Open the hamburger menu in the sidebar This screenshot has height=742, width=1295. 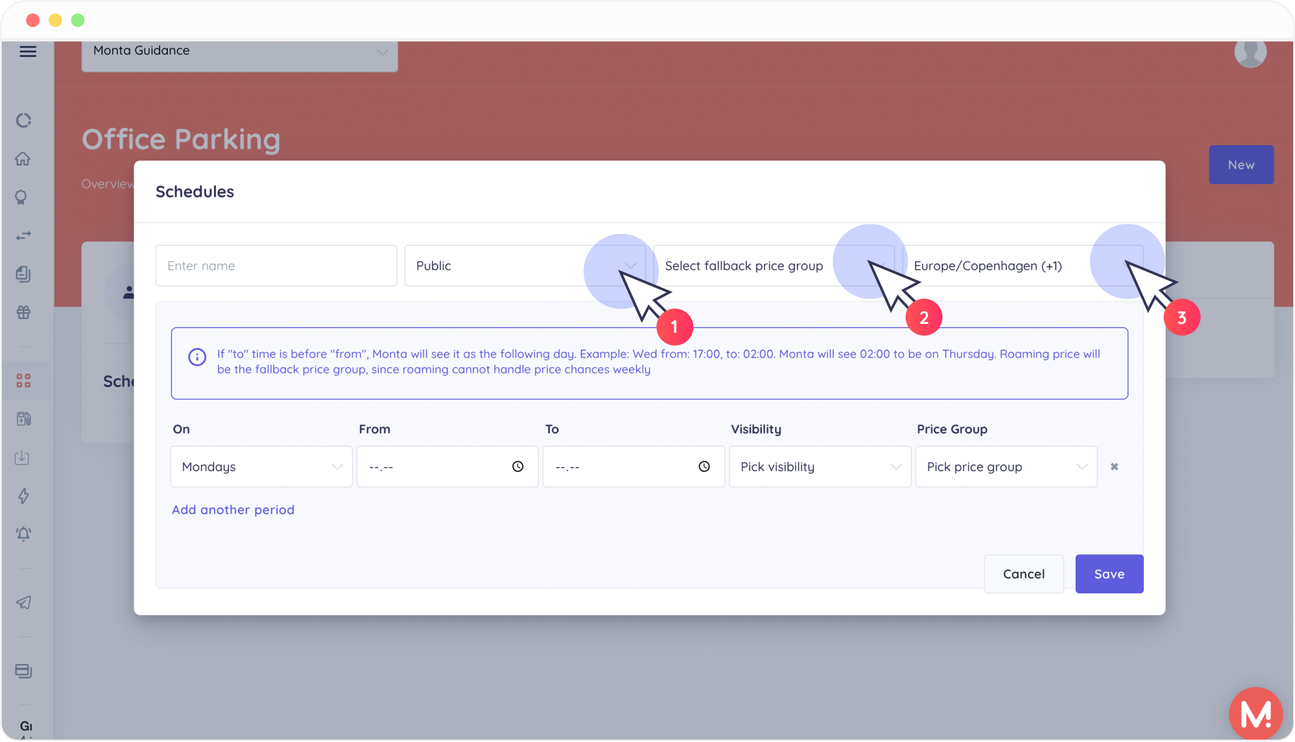[28, 52]
